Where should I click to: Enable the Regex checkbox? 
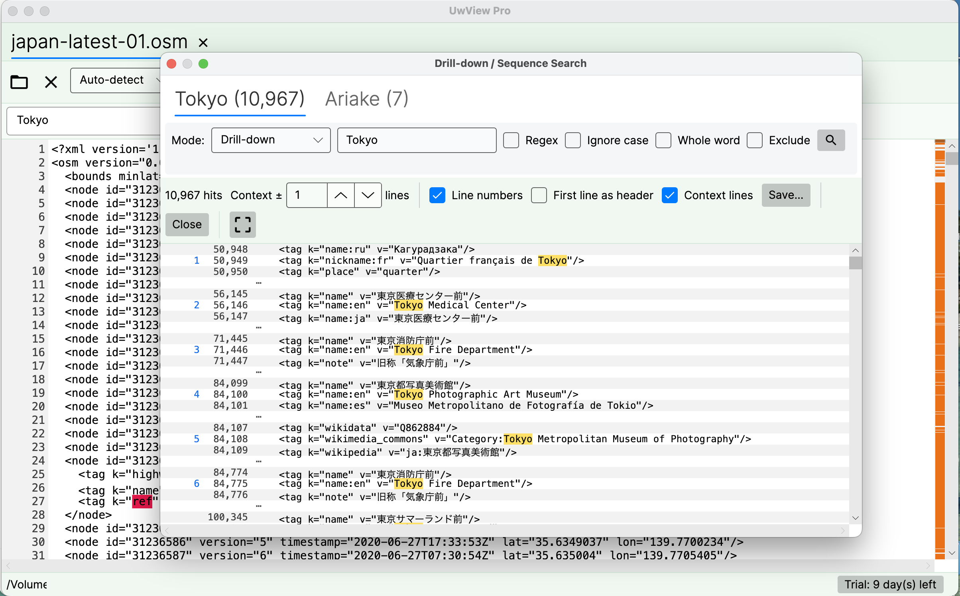(511, 140)
